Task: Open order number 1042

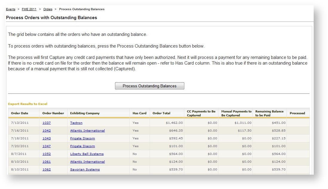Action: click(x=46, y=130)
